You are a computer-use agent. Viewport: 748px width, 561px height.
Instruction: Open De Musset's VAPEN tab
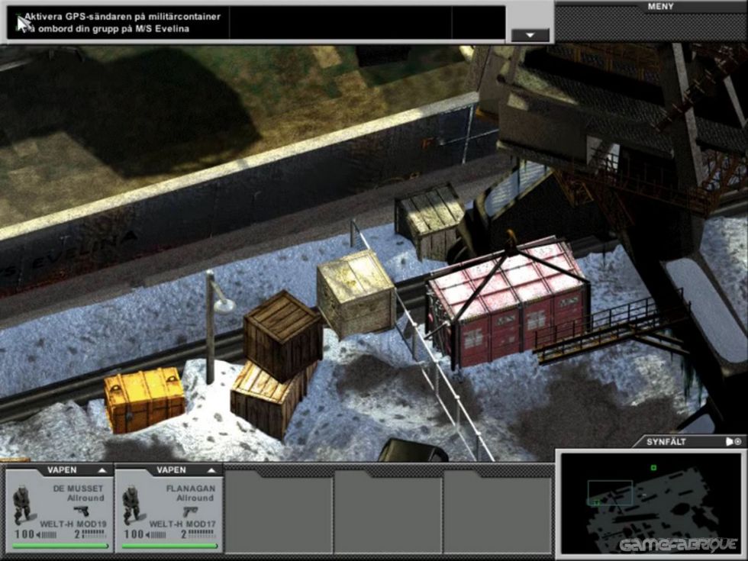(x=62, y=470)
